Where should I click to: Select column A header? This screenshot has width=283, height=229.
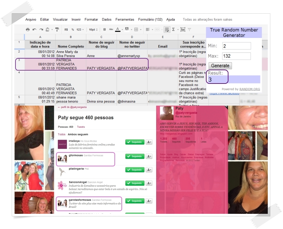(x=40, y=37)
